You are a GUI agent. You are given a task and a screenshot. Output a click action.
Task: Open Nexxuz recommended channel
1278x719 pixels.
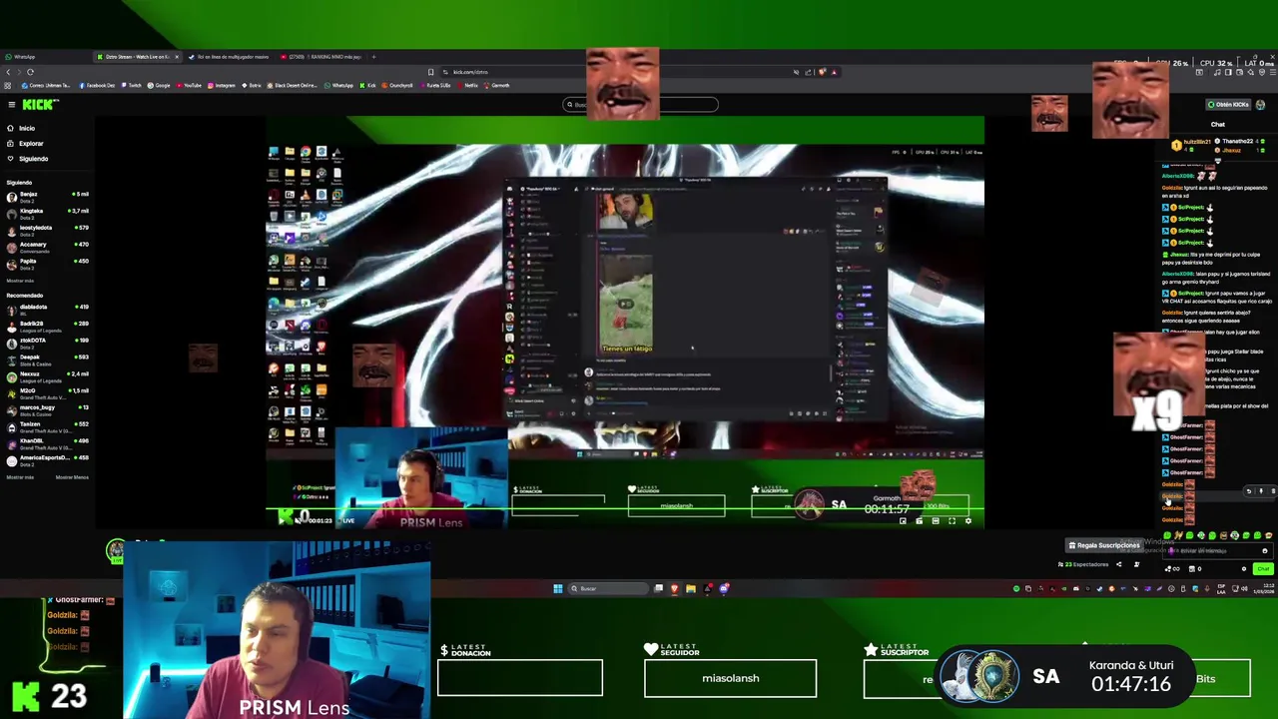pyautogui.click(x=47, y=375)
